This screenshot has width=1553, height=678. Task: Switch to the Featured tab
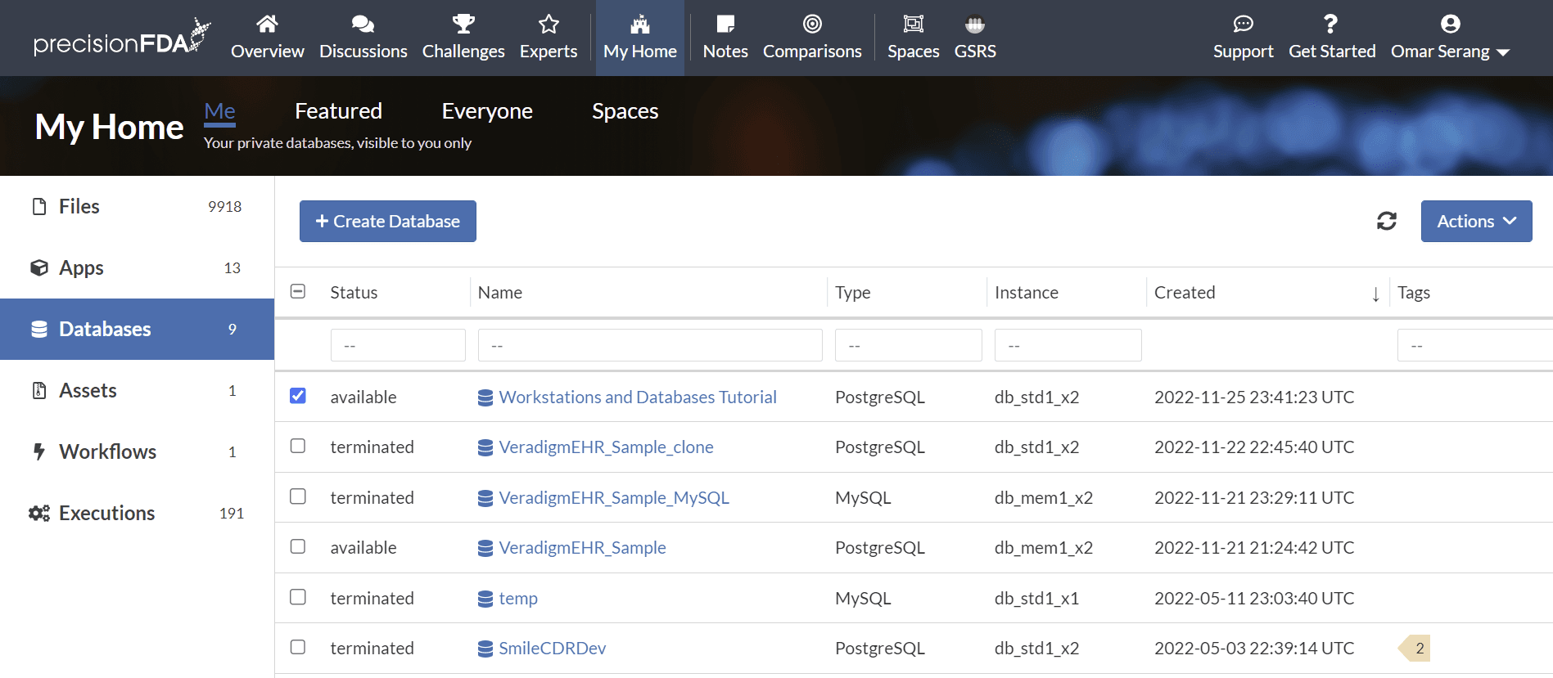[338, 111]
